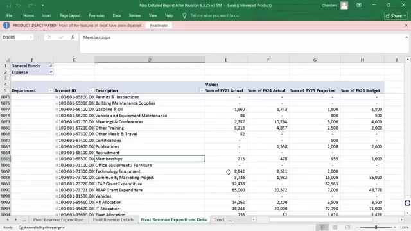The image size is (411, 231).
Task: Open the Name Box dropdown arrow
Action: (31, 37)
